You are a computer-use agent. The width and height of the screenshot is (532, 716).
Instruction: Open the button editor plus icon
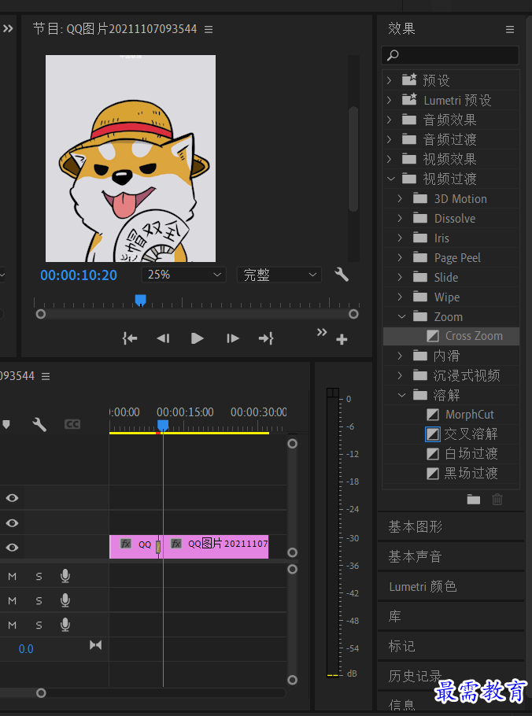coord(342,339)
